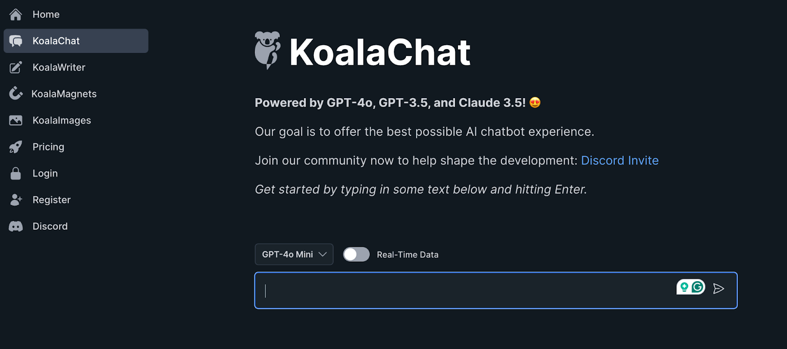Click the koala logo beside KoalaChat heading
The image size is (787, 349).
(268, 50)
